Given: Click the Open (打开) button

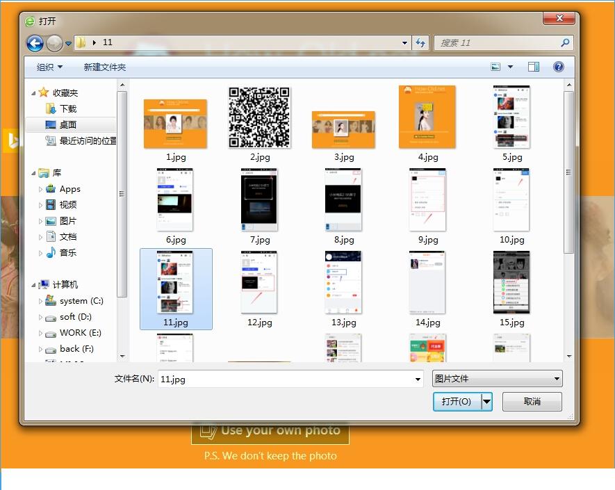Looking at the screenshot, I should 457,401.
